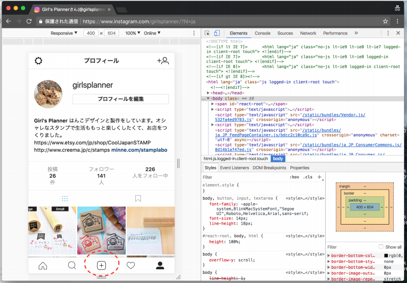Screen dimensions: 407x283
Task: Tap the new post plus icon
Action: pyautogui.click(x=101, y=265)
